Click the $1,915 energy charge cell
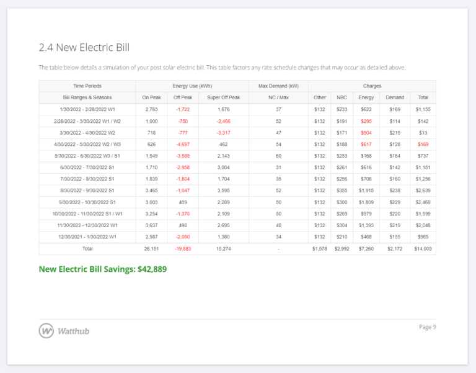 366,190
